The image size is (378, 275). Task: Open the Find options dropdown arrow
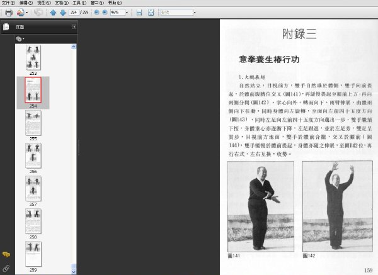pos(195,13)
